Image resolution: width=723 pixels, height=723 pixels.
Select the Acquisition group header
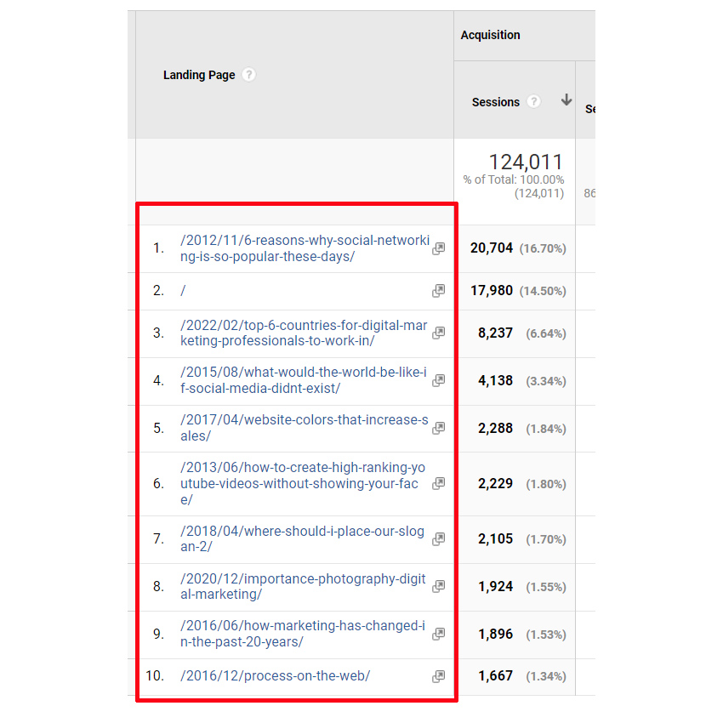[x=490, y=35]
